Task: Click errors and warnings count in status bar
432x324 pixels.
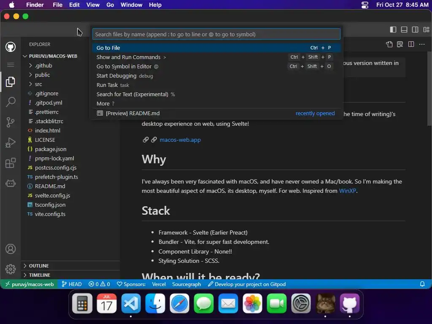Action: [99, 284]
